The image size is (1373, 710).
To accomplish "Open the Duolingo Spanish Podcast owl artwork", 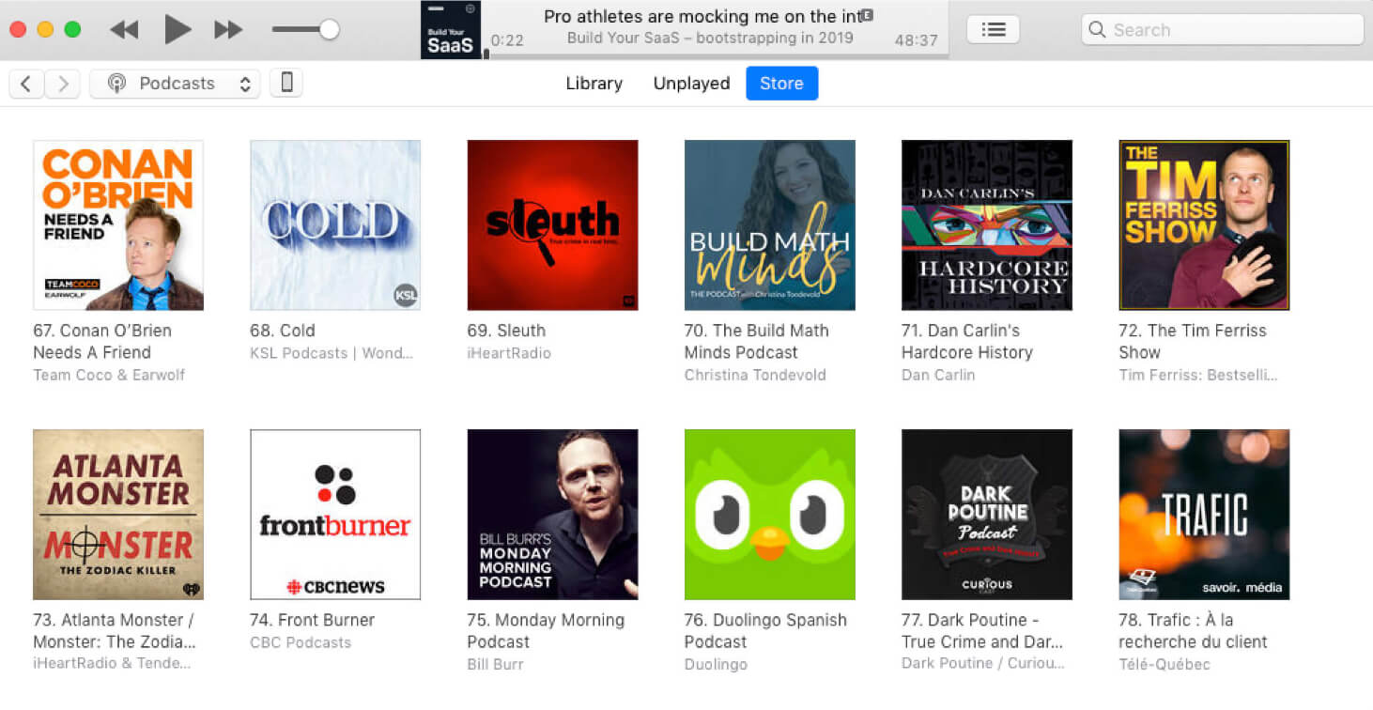I will tap(769, 515).
